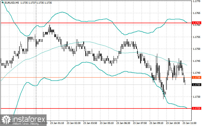202x126 pixels.
Task: Click the 23 Jan 01:10 time label
Action: point(57,123)
